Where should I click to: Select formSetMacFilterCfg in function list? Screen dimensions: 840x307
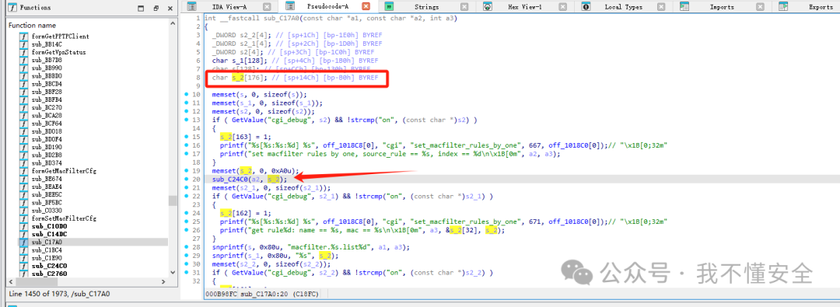pos(64,218)
